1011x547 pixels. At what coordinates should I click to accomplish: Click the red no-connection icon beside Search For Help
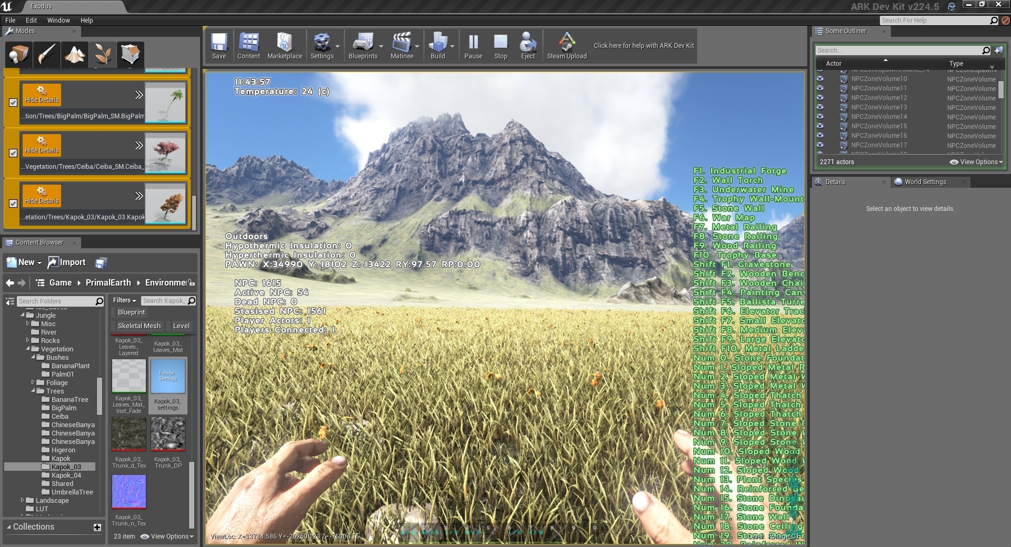point(1005,21)
